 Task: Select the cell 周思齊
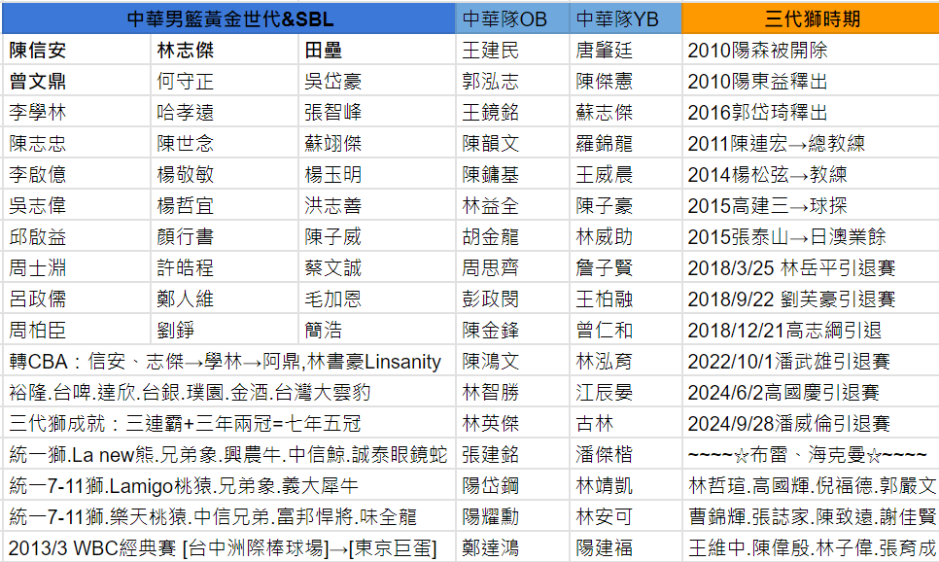[512, 267]
